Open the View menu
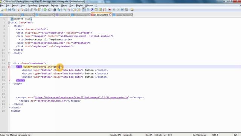The image size is (241, 136). click(x=23, y=5)
